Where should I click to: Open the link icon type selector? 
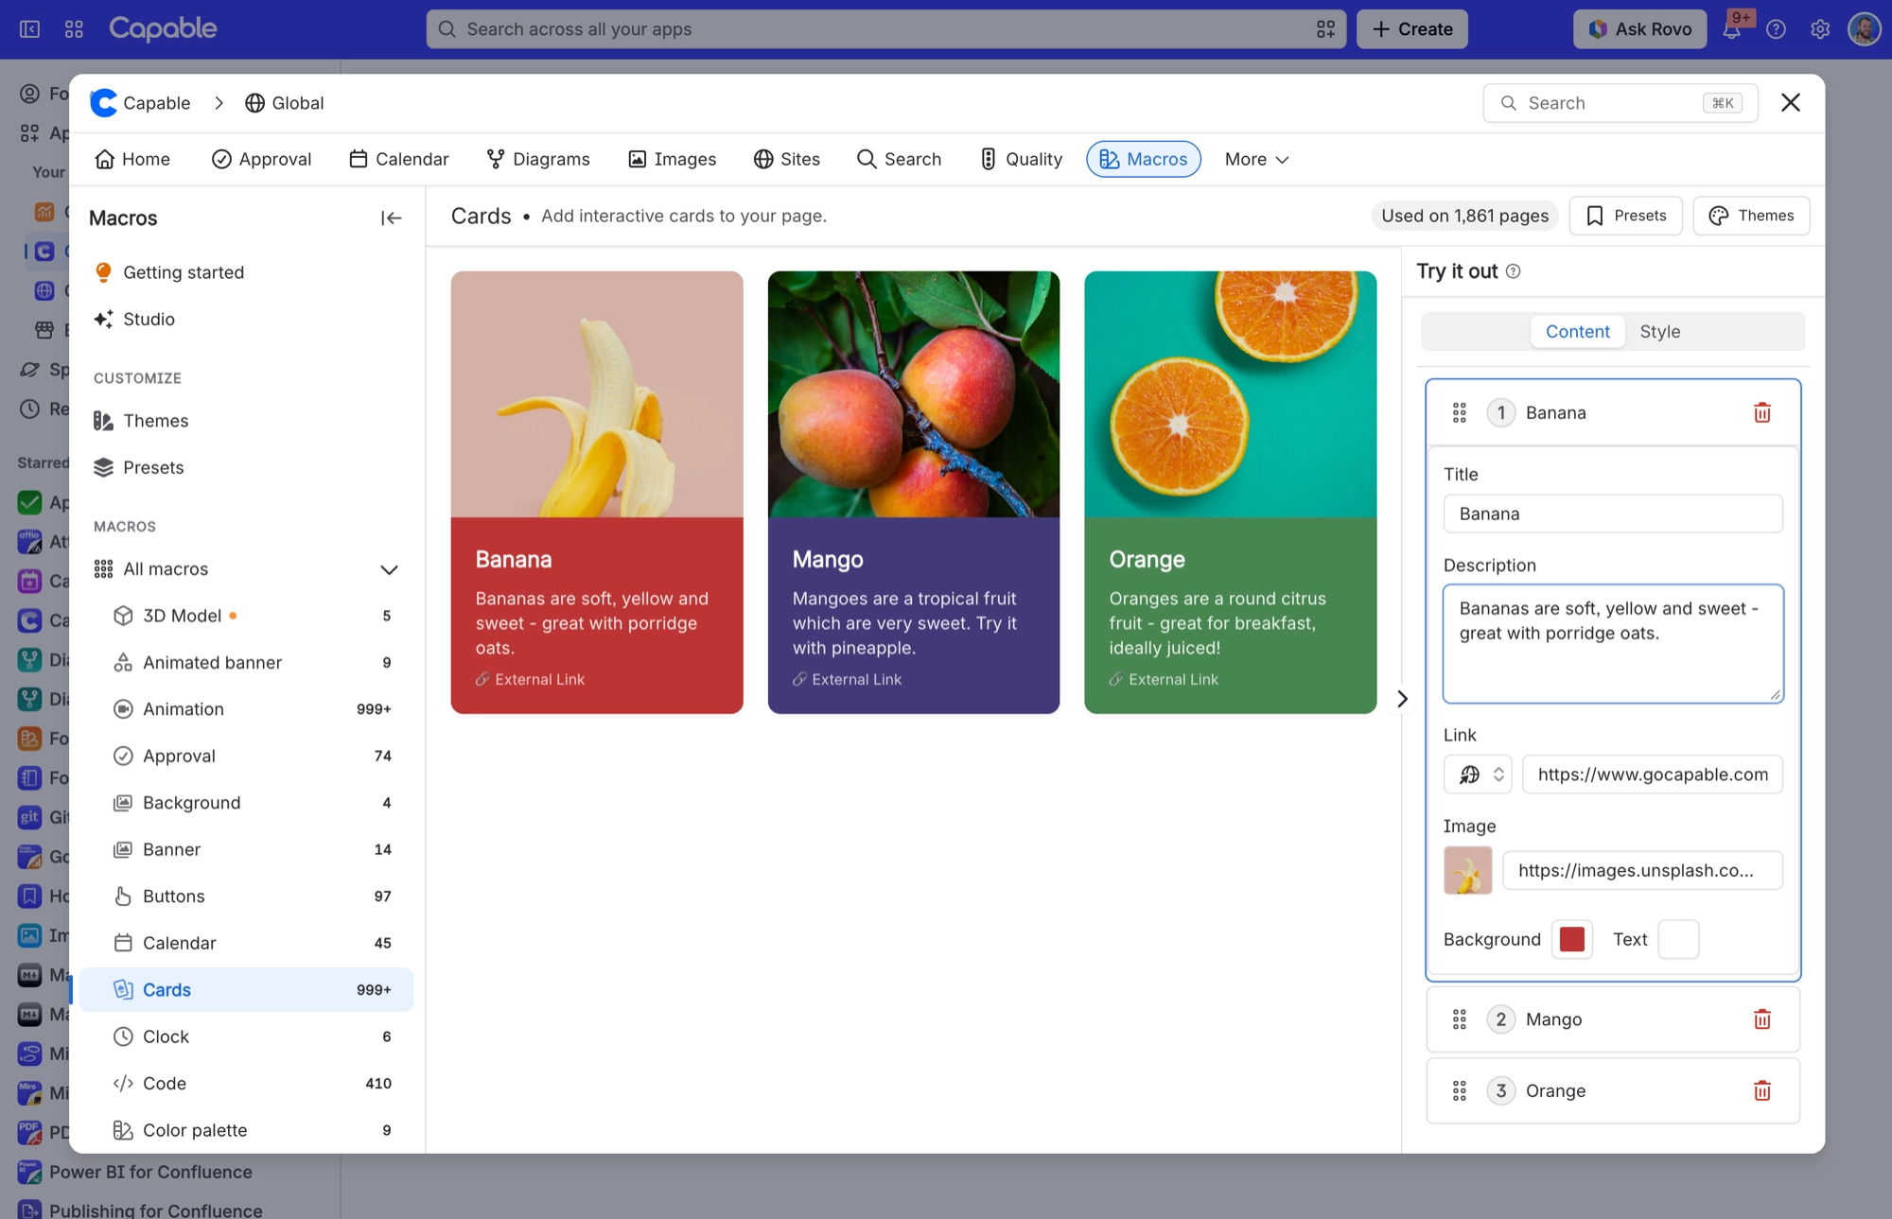[1478, 775]
